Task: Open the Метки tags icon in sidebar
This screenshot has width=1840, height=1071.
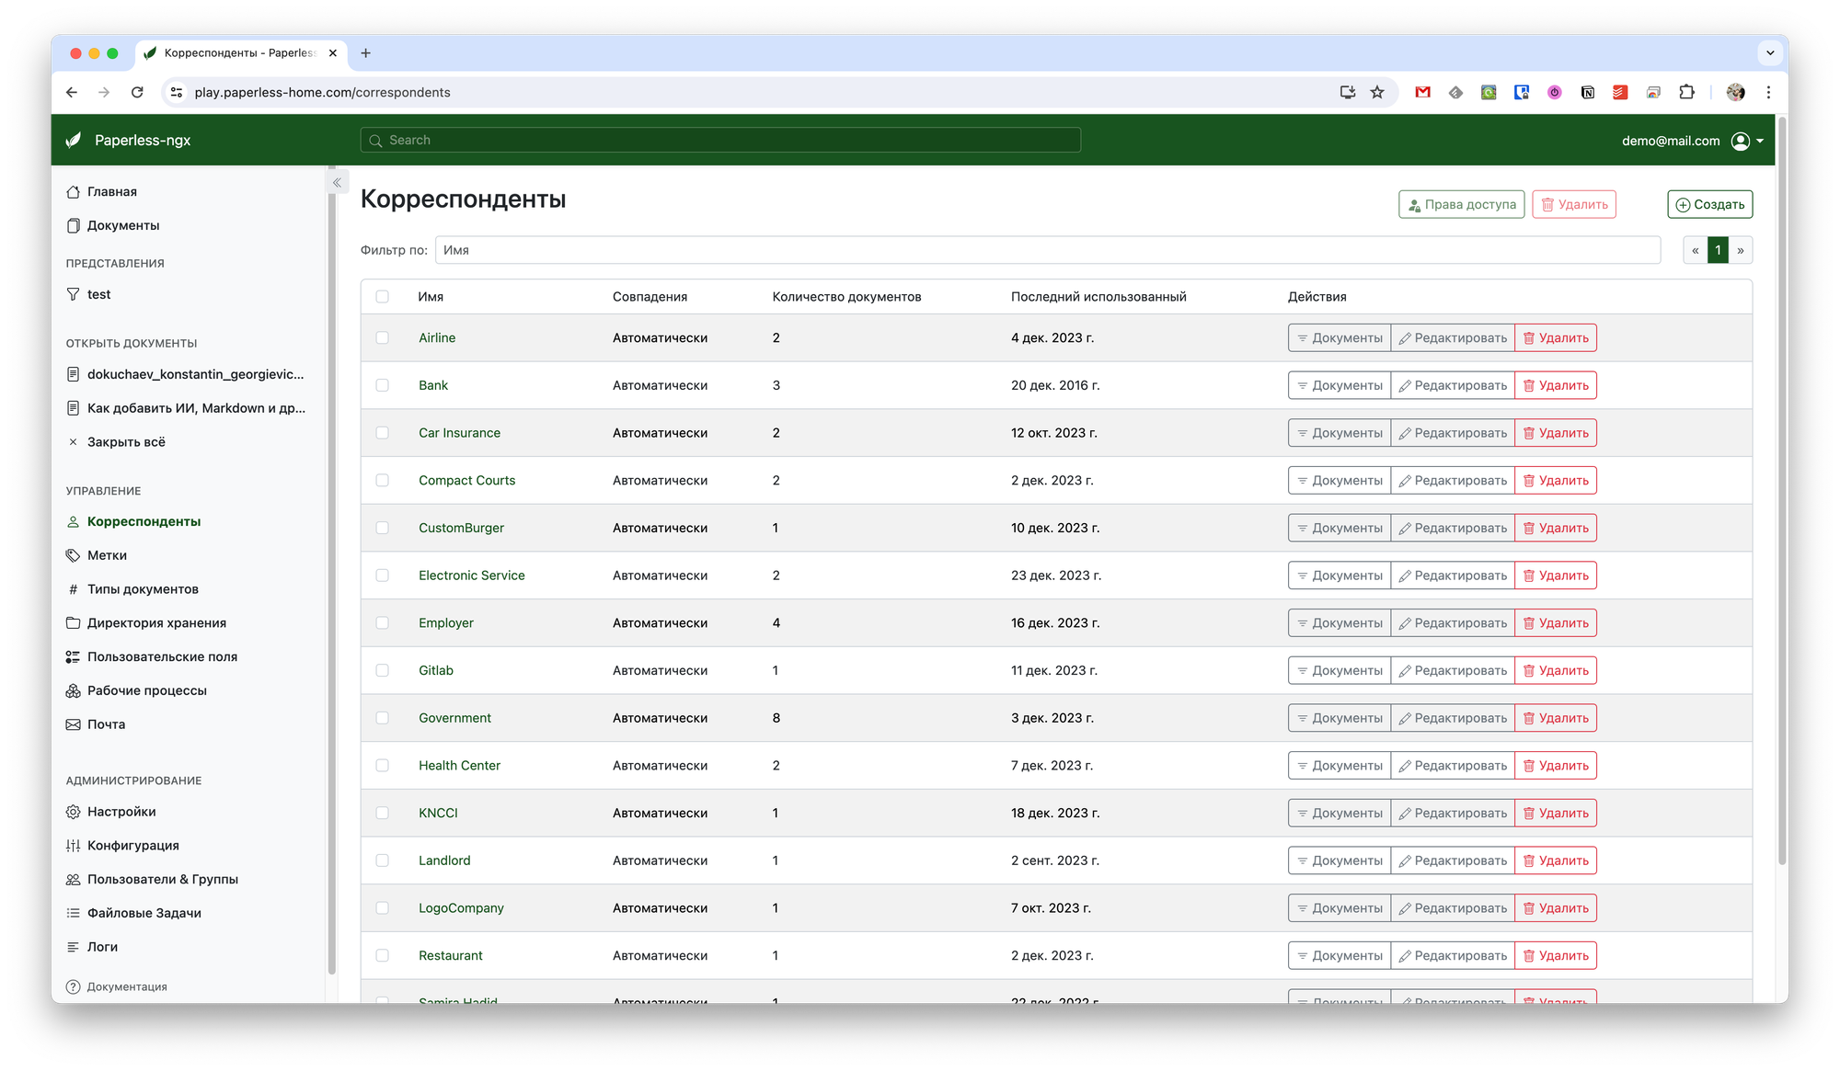Action: tap(74, 555)
